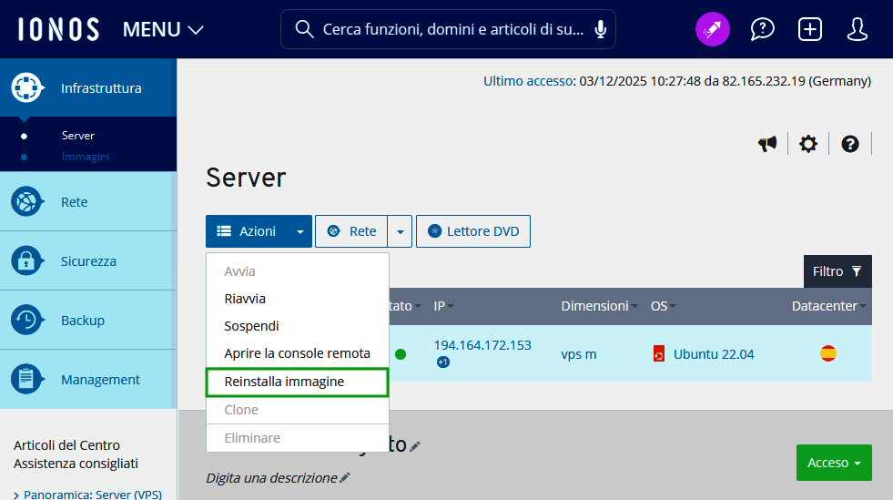Screen dimensions: 893x500
Task: Click the green status indicator dot
Action: coord(401,354)
